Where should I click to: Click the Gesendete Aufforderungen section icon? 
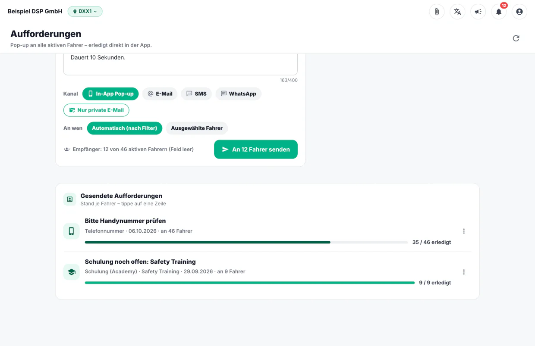point(70,199)
